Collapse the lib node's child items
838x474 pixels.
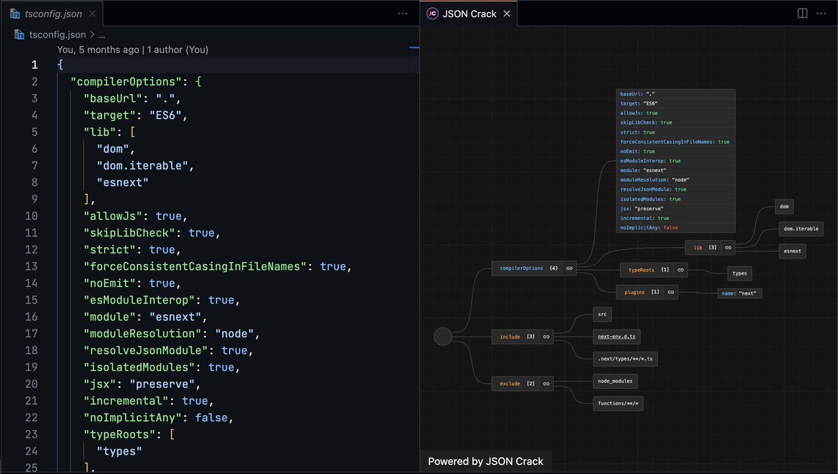(728, 248)
